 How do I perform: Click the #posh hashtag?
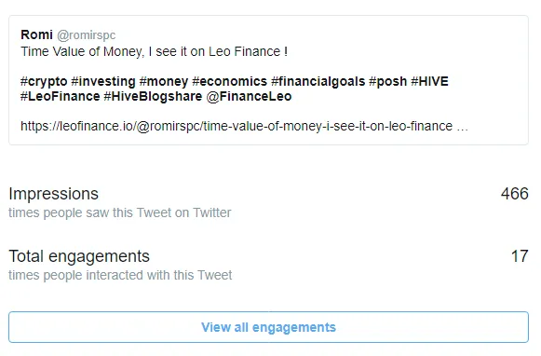(x=387, y=81)
